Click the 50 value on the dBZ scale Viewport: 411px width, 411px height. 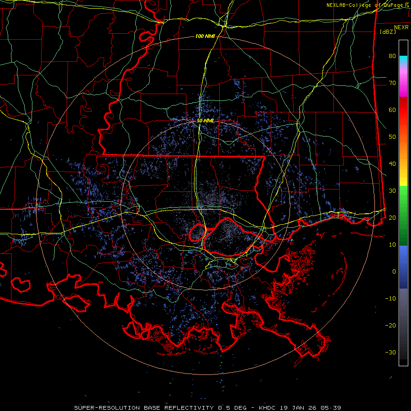(x=392, y=137)
